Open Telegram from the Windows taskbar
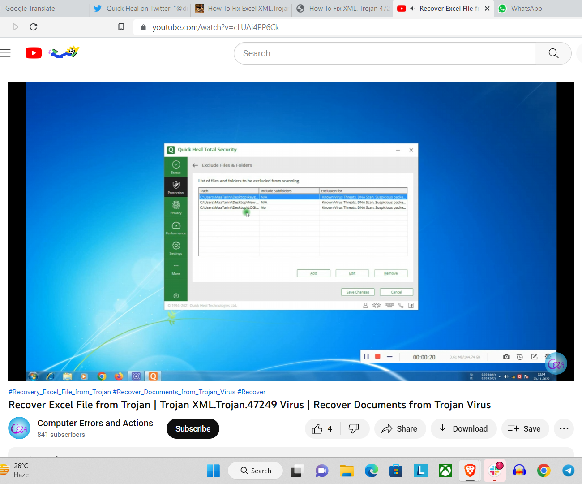Screen dimensions: 582x484 pyautogui.click(x=568, y=471)
